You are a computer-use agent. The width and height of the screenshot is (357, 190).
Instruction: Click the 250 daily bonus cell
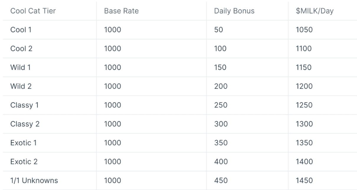coord(221,105)
